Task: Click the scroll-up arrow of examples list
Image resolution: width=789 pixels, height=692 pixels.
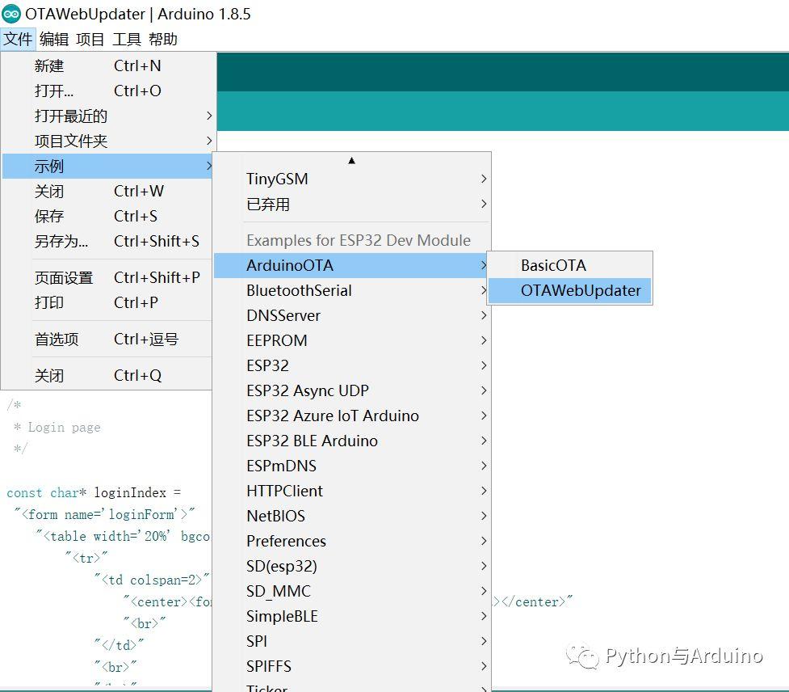Action: [352, 161]
